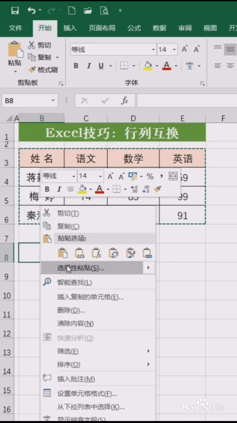Increase font size in the ribbon
The height and width of the screenshot is (423, 237).
point(185,50)
